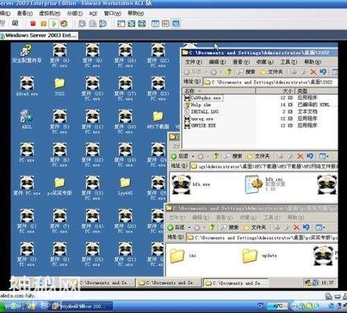347x313 pixels.
Task: Select the HFS下载器 desktop folder
Action: [158, 120]
